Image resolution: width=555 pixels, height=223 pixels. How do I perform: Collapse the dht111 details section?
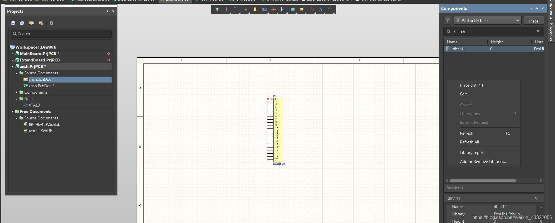536,198
